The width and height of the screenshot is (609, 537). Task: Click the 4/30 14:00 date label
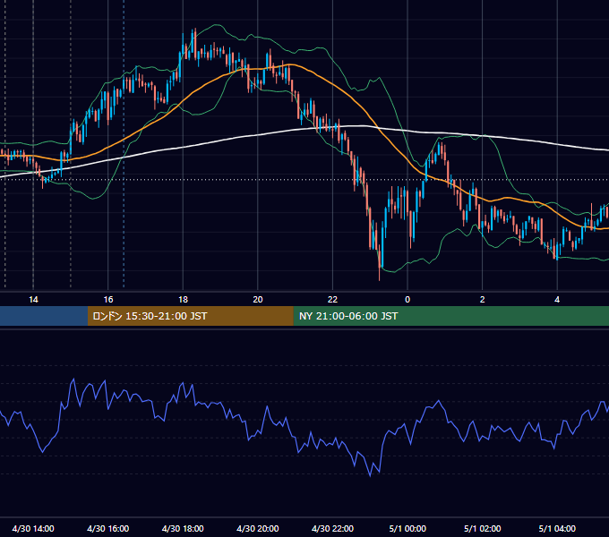pyautogui.click(x=33, y=528)
